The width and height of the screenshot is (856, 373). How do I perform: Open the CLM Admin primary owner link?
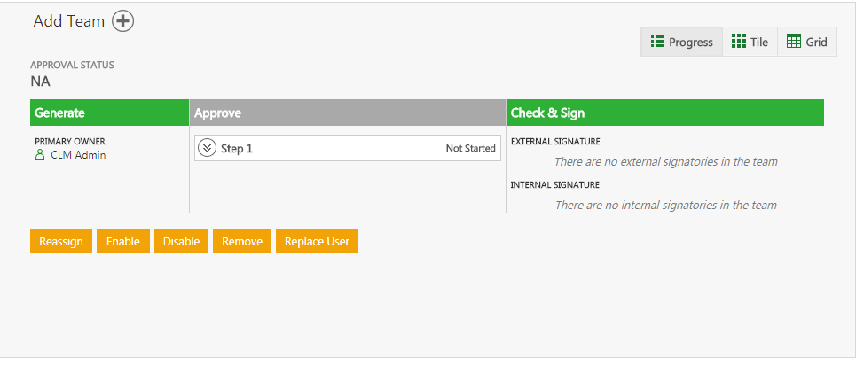[78, 156]
